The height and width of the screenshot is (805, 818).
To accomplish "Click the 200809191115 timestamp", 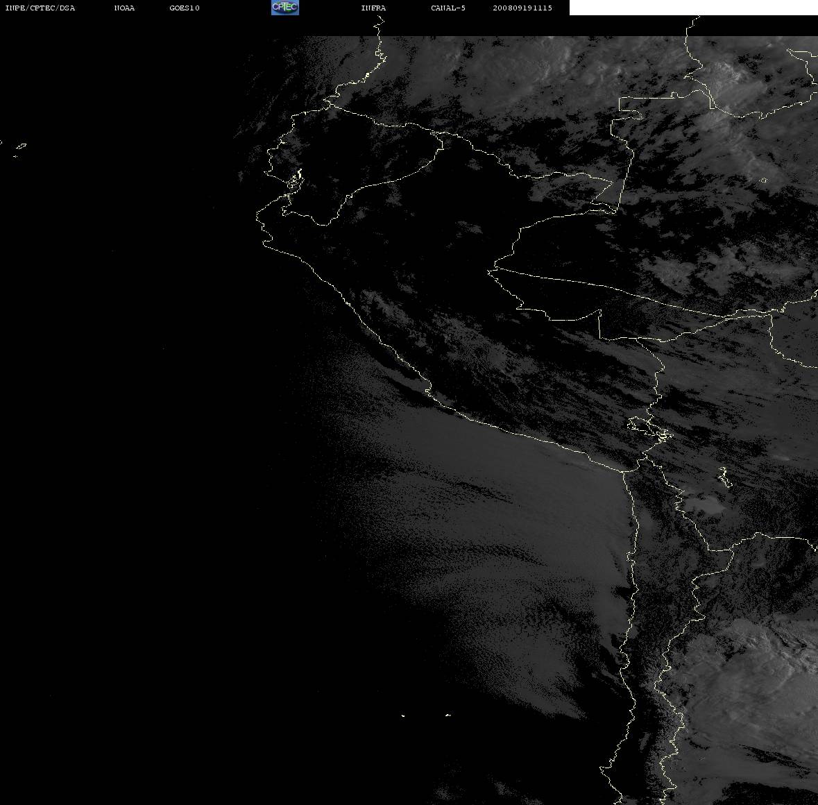I will pyautogui.click(x=522, y=8).
